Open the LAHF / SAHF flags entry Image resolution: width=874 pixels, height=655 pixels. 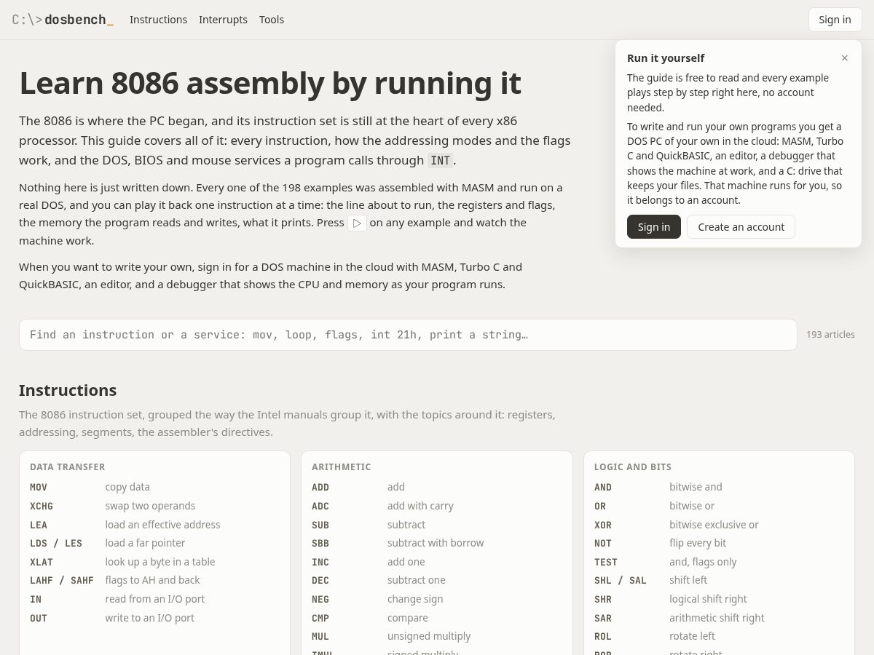(x=154, y=580)
